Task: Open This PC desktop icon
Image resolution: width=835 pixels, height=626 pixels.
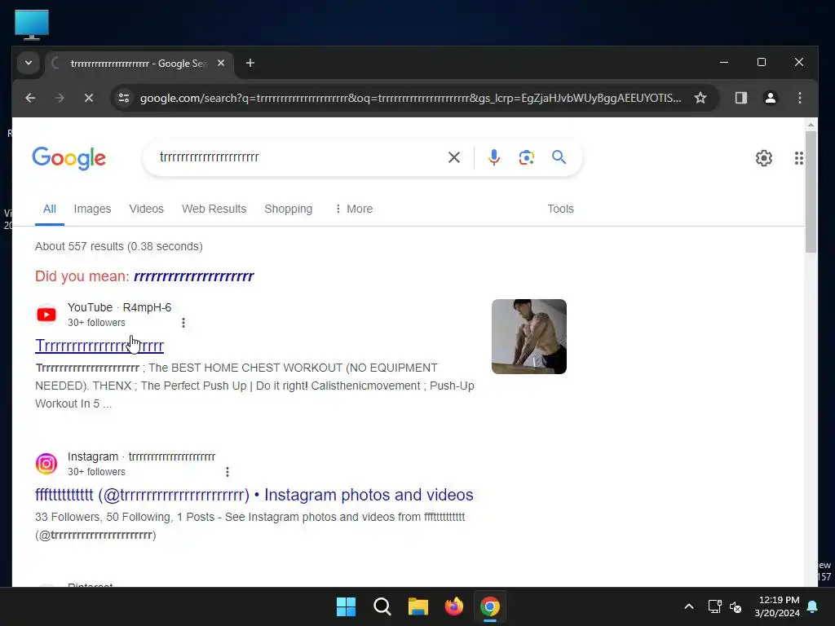Action: 32,24
